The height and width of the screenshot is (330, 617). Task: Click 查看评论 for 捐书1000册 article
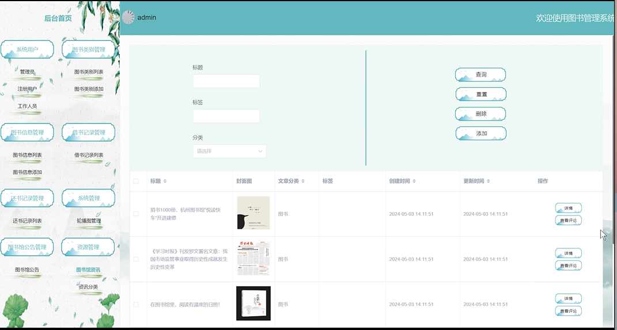pyautogui.click(x=568, y=220)
